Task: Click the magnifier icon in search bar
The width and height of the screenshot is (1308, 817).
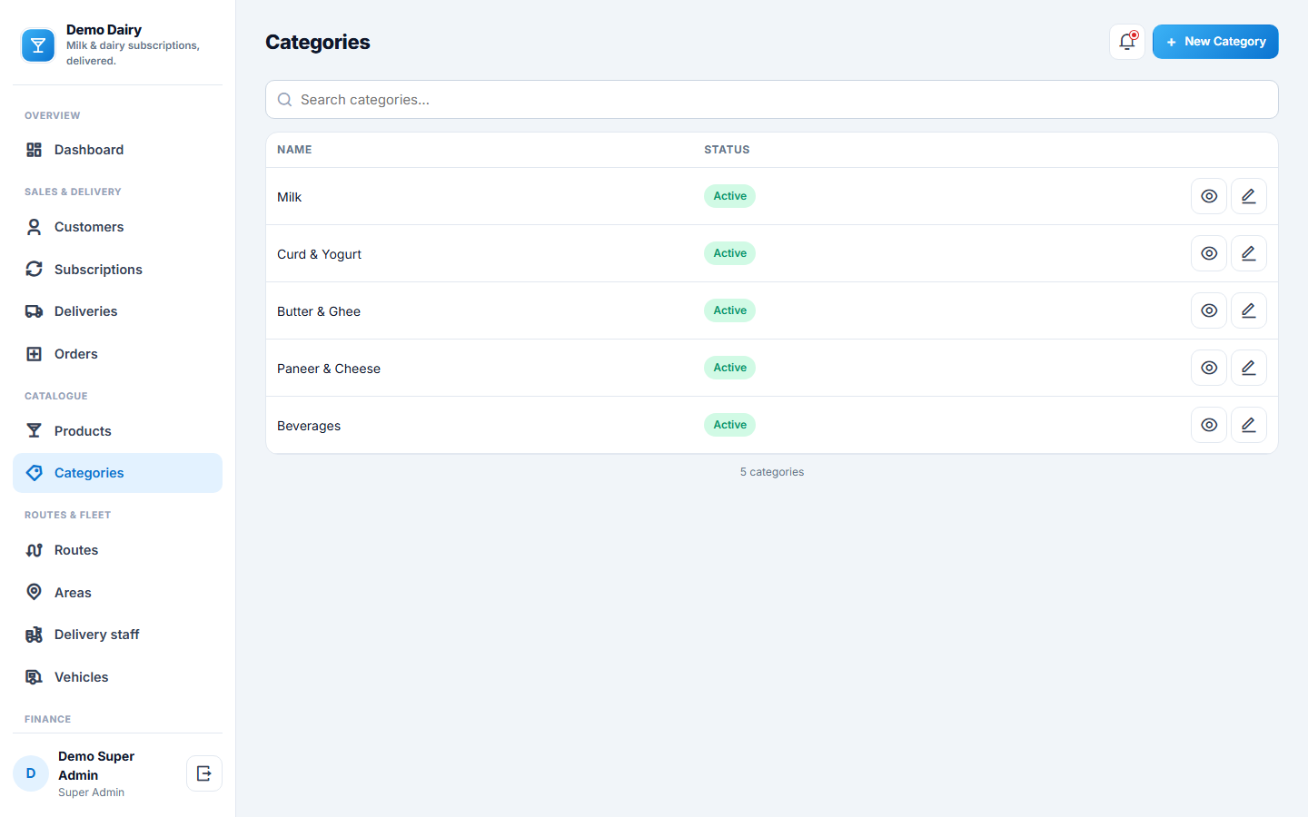Action: [x=284, y=100]
